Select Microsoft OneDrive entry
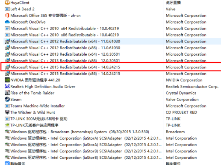 [x=28, y=22]
